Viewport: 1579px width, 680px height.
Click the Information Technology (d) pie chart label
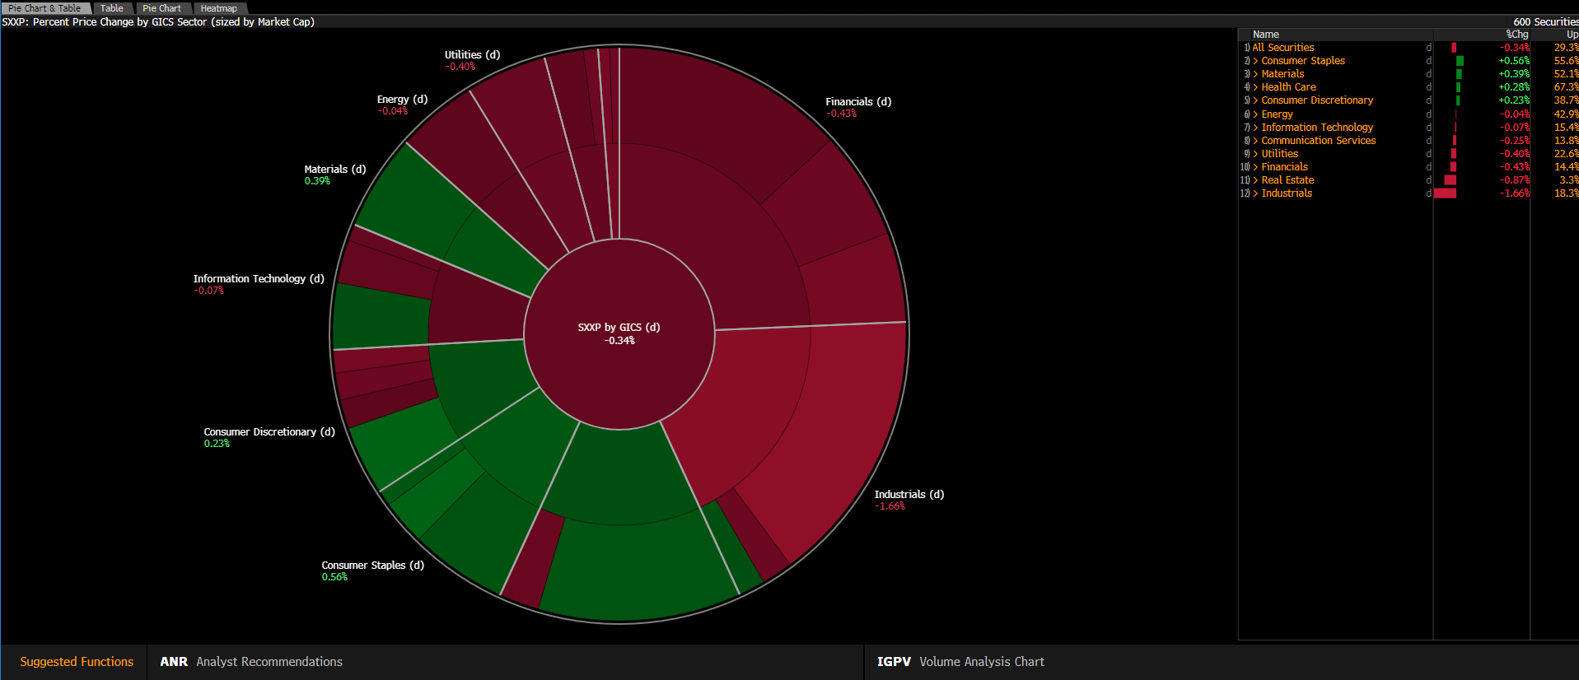pyautogui.click(x=259, y=279)
